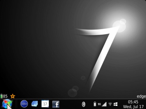Launch BBM messenger icon
Viewport: 146px width, 109px height.
pos(24,104)
